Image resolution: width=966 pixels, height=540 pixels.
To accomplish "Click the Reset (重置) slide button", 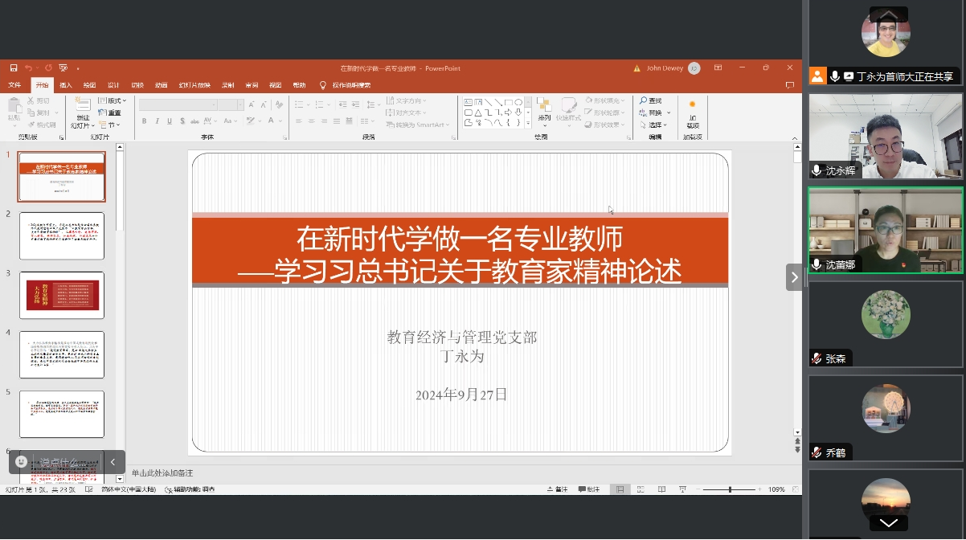I will click(x=109, y=112).
